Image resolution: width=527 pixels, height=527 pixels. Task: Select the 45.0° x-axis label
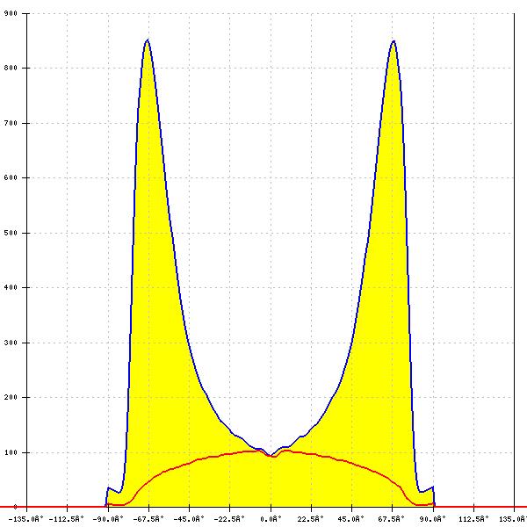352,518
